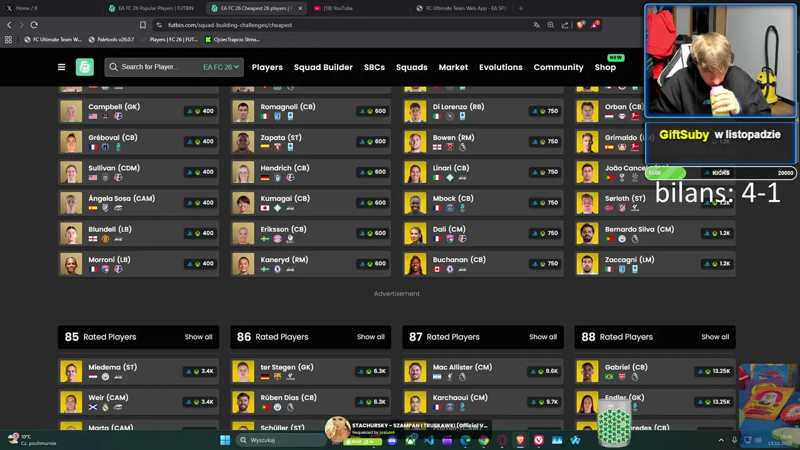
Task: Open Visual Studio Code on taskbar
Action: click(x=429, y=440)
